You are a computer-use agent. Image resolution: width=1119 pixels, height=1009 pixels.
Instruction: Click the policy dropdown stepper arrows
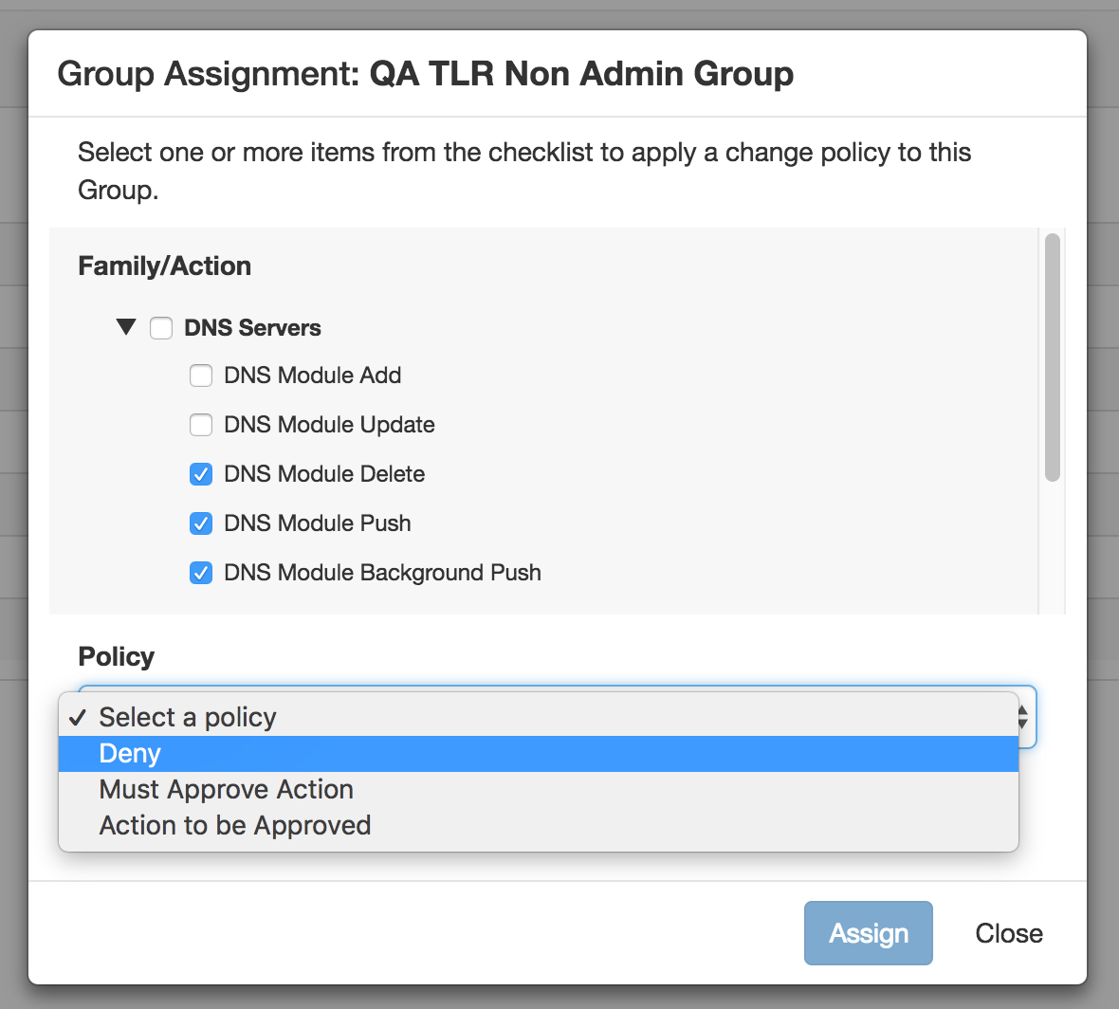tap(1023, 717)
